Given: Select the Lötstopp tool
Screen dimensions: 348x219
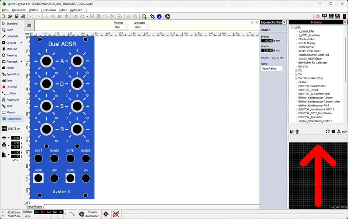Looking at the screenshot, I should [10, 87].
